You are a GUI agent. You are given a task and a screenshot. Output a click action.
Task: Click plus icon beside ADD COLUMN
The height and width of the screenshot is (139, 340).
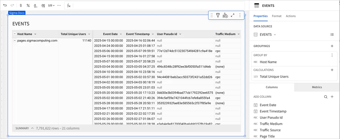(x=332, y=97)
